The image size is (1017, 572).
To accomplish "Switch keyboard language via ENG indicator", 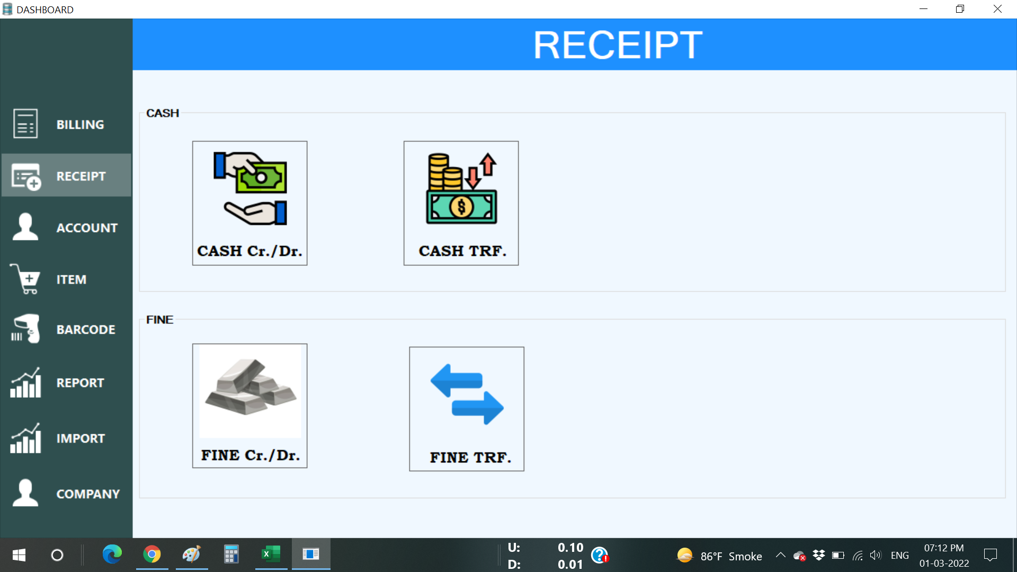I will 899,555.
